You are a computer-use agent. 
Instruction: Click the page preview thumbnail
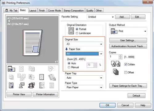[x=32, y=43]
